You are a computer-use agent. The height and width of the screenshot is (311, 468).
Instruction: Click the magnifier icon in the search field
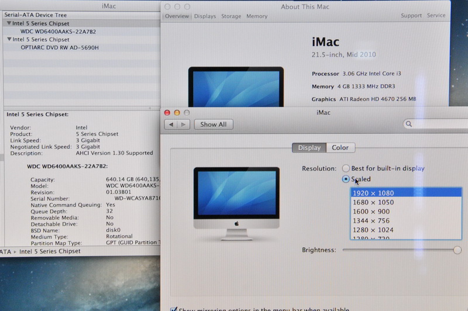(409, 124)
